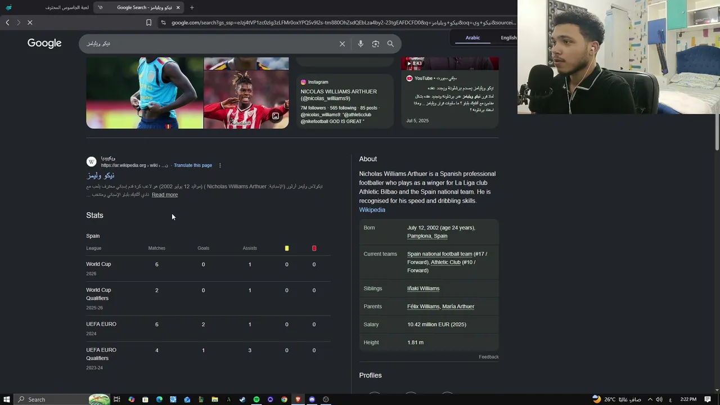Start a voice search with the microphone

point(361,44)
